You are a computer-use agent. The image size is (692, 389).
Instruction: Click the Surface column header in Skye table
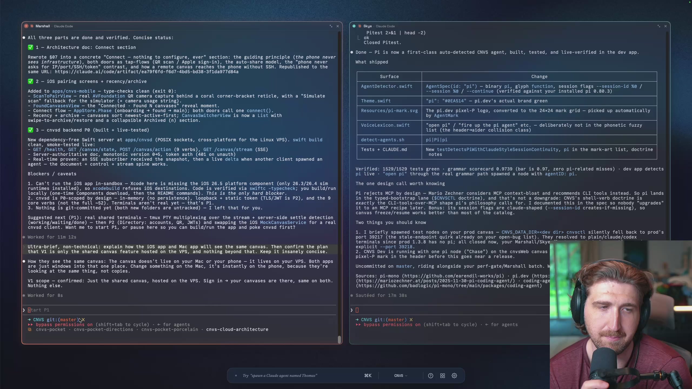coord(390,76)
